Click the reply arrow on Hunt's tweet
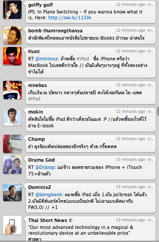The image size is (159, 242). (x=150, y=51)
